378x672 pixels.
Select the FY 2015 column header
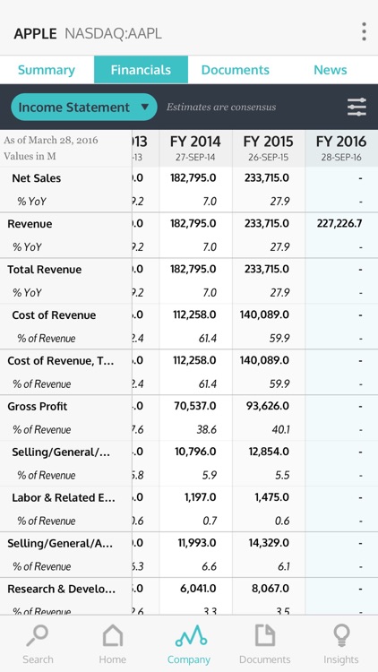coord(269,148)
